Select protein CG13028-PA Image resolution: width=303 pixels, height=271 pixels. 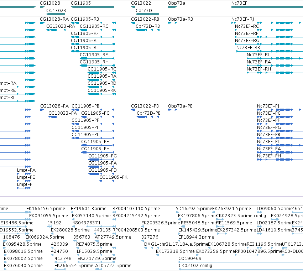click(54, 106)
